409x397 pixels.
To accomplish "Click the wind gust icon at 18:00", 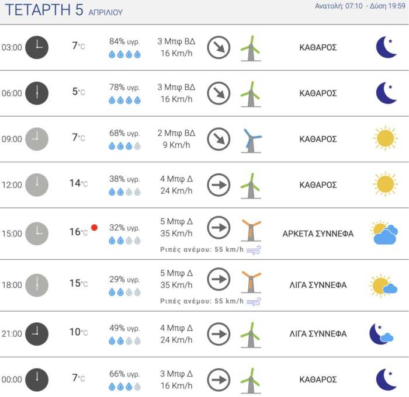I will pyautogui.click(x=254, y=301).
